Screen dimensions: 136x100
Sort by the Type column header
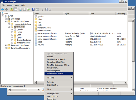pyautogui.click(x=77, y=14)
